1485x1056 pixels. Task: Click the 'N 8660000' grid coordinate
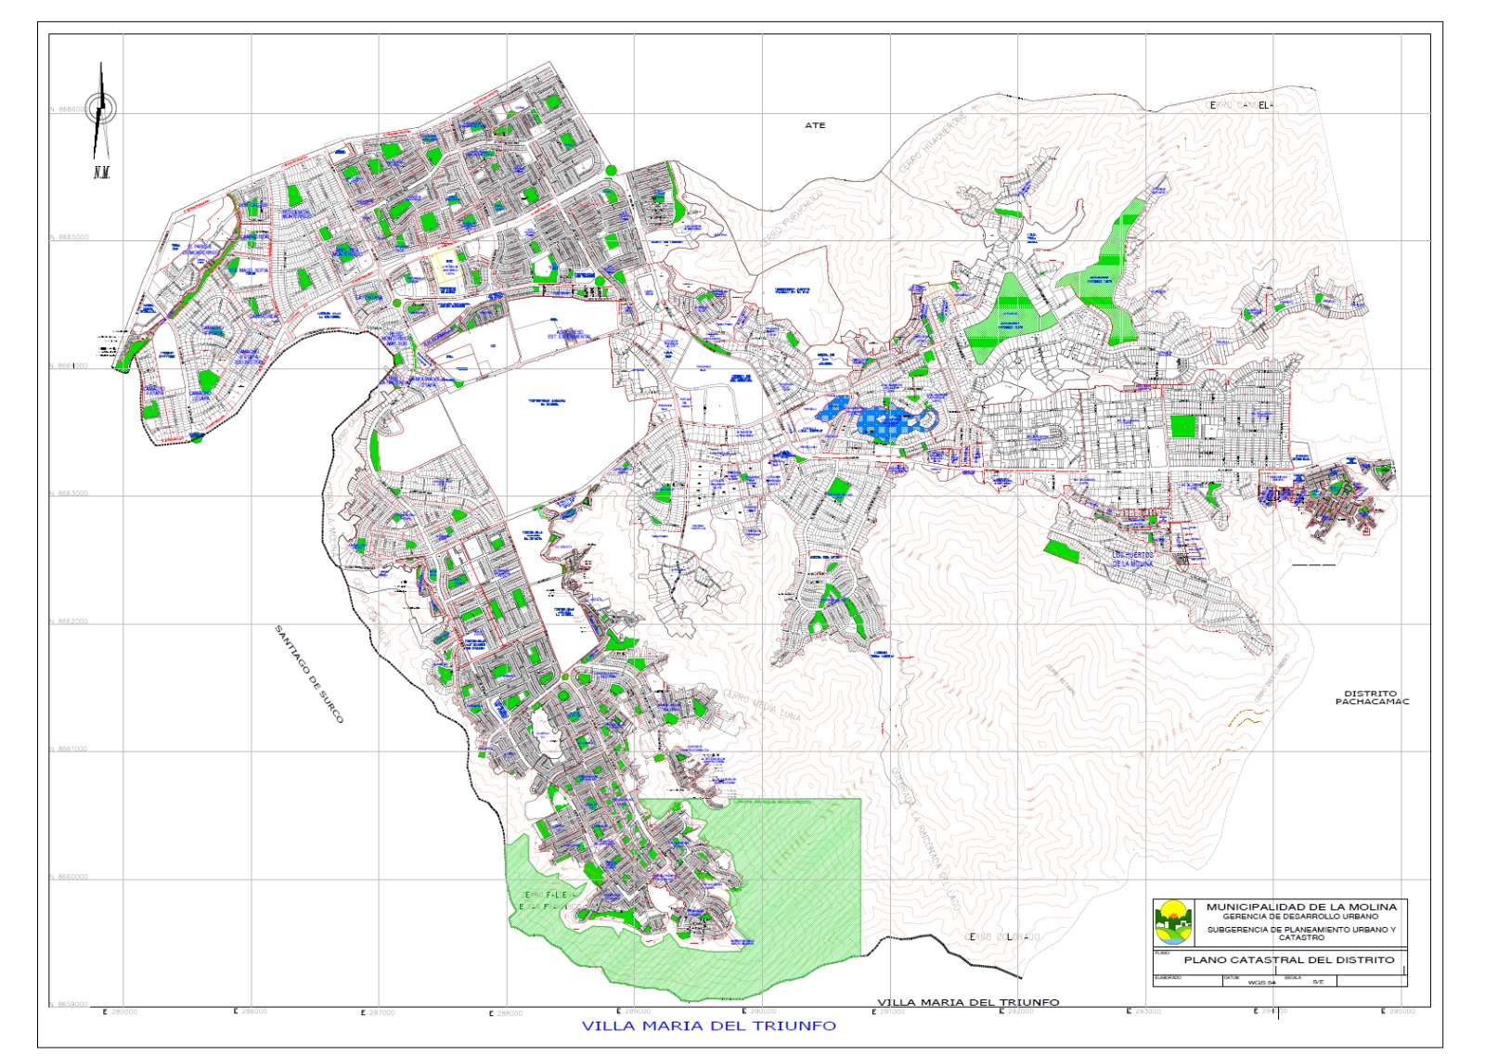pyautogui.click(x=69, y=877)
